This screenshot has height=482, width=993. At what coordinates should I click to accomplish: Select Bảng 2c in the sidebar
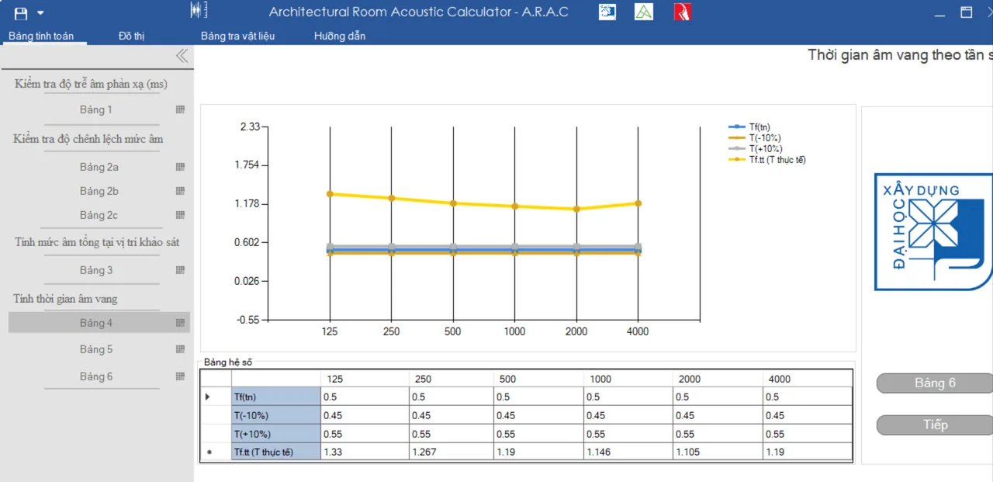[x=99, y=215]
